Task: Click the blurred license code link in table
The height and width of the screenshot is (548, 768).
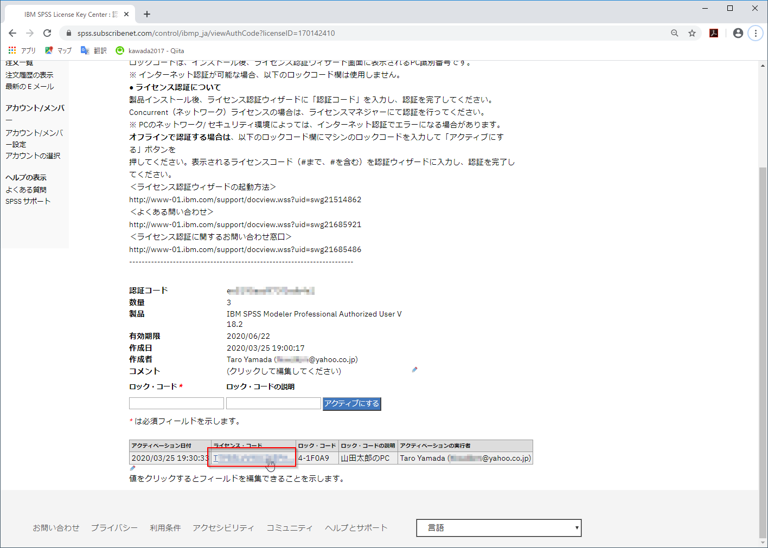Action: click(253, 458)
